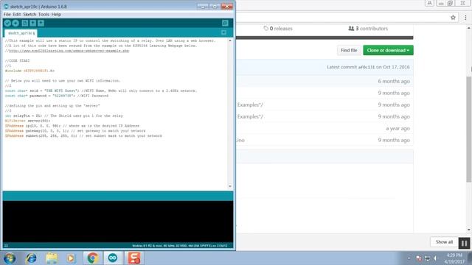
Task: Click the '6 months ago' file row
Action: click(324, 81)
